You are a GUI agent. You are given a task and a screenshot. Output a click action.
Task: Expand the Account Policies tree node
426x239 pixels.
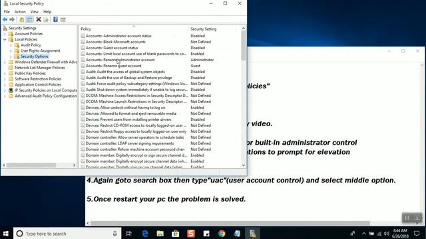coord(5,34)
